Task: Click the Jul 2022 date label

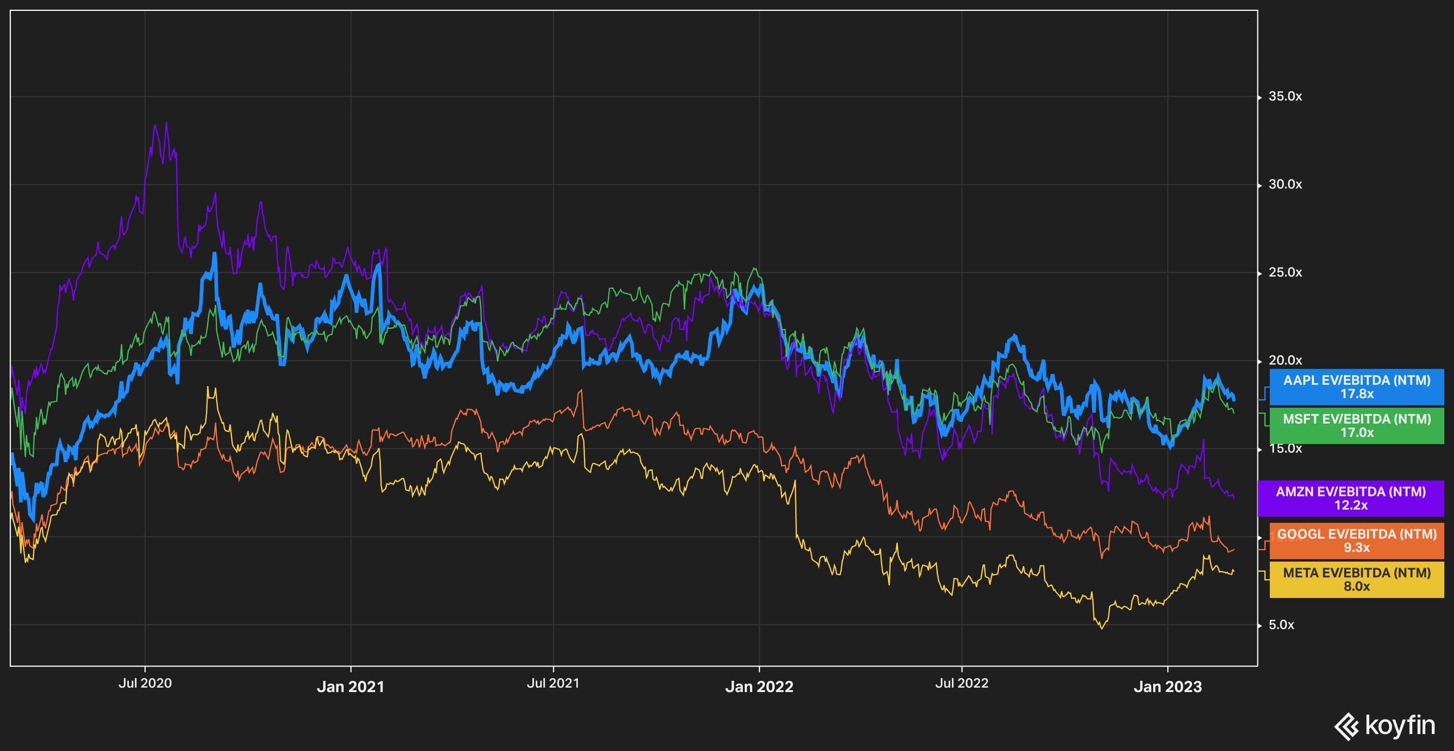Action: coord(962,683)
